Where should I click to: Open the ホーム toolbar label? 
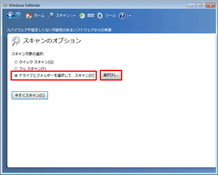coord(39,16)
